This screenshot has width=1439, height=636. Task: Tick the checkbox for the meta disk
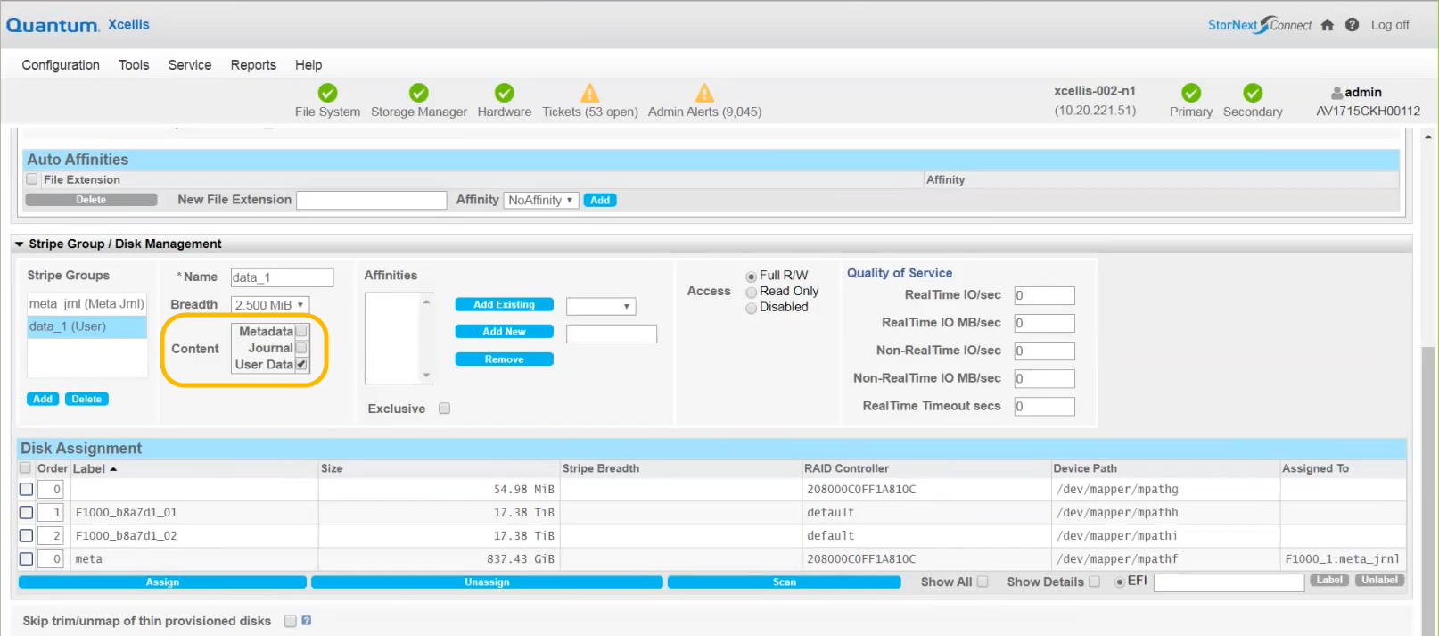pos(26,559)
